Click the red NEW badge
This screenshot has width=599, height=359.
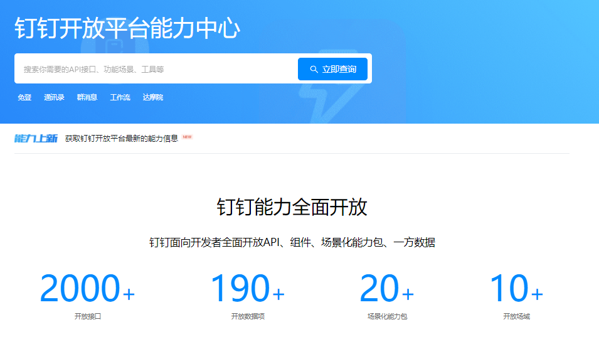coord(187,137)
